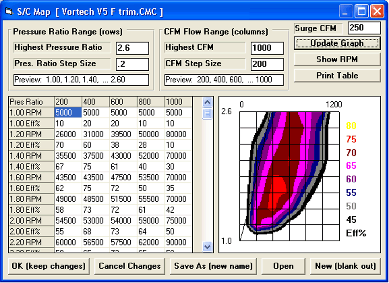389x283 pixels.
Task: Select the 2.00 RPM cell showing 59000
Action: [151, 221]
